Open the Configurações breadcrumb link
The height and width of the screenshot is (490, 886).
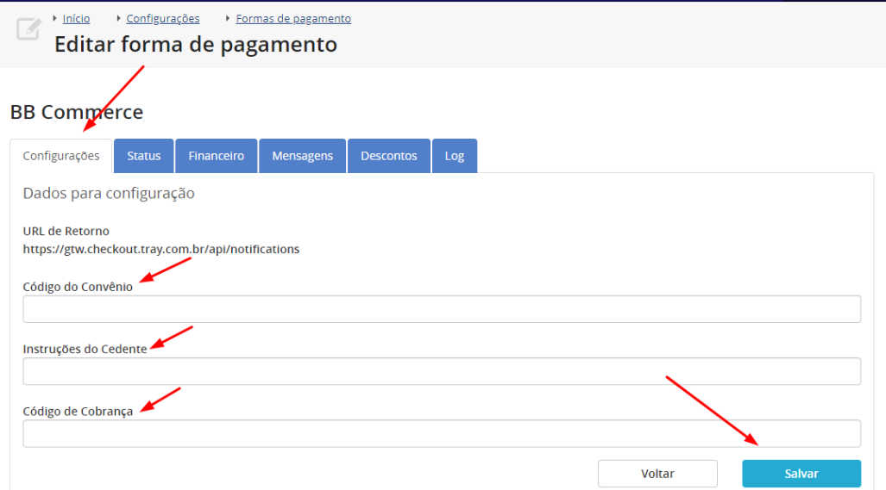[x=163, y=19]
